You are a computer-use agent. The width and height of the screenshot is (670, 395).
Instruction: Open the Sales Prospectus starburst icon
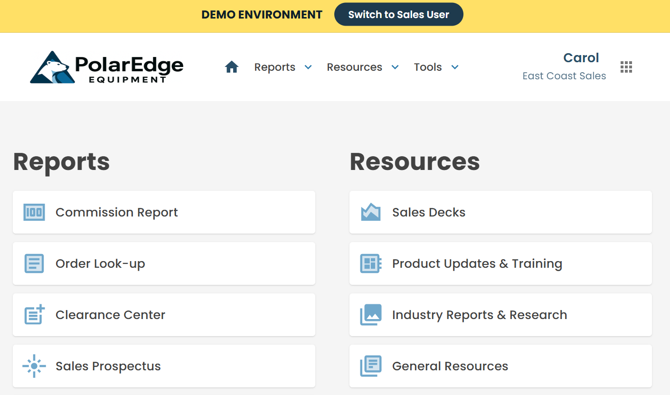tap(34, 366)
